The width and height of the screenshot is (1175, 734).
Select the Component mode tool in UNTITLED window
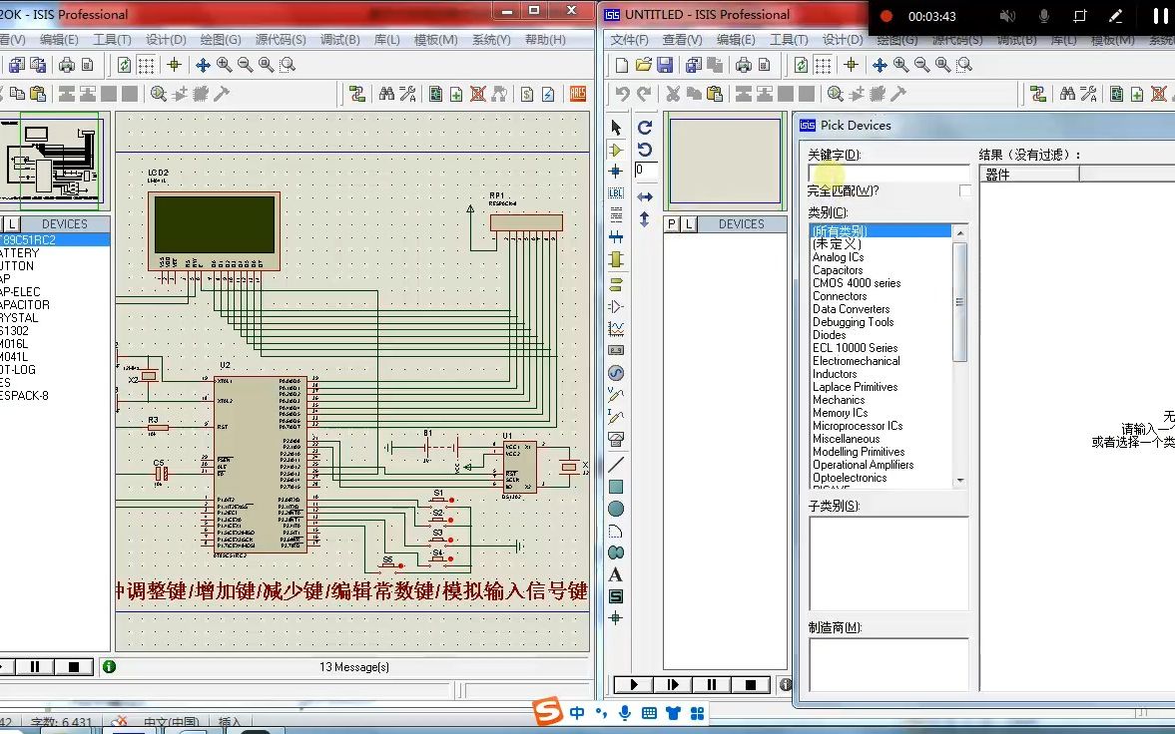click(616, 150)
